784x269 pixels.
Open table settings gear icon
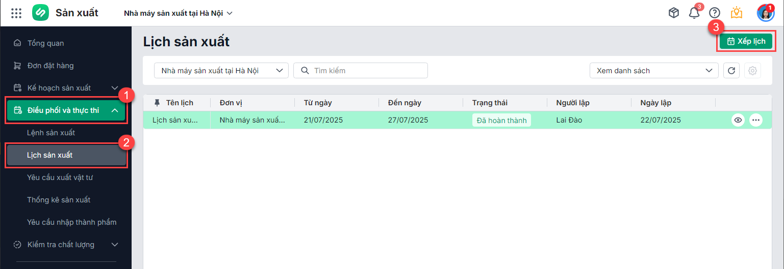pyautogui.click(x=752, y=71)
